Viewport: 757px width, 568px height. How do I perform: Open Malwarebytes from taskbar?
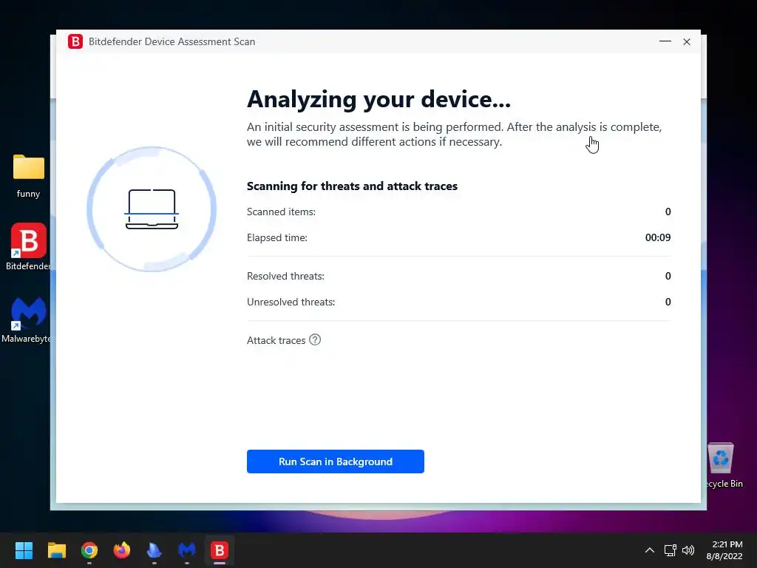(x=187, y=550)
